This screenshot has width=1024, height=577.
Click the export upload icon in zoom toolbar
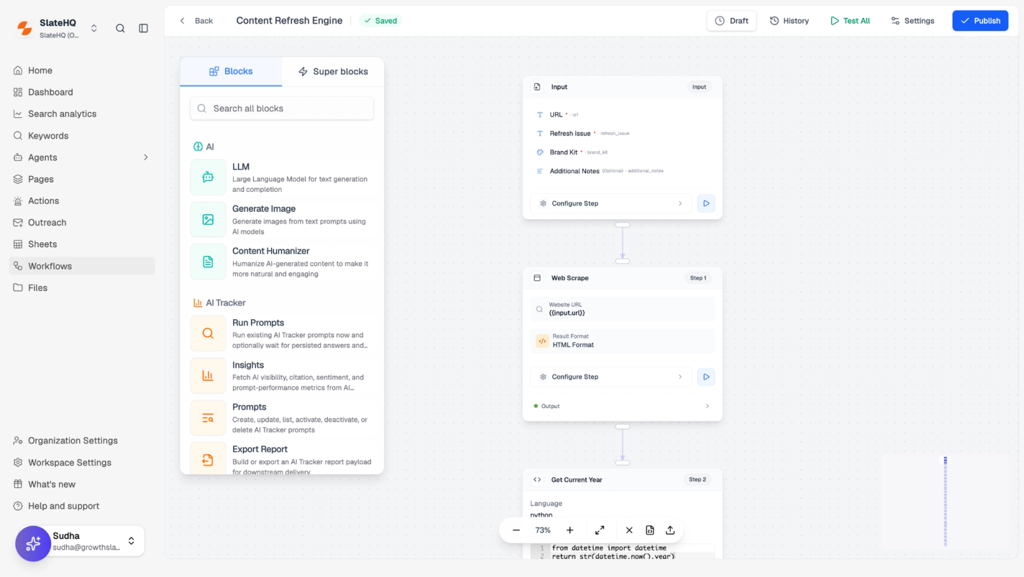pos(670,530)
